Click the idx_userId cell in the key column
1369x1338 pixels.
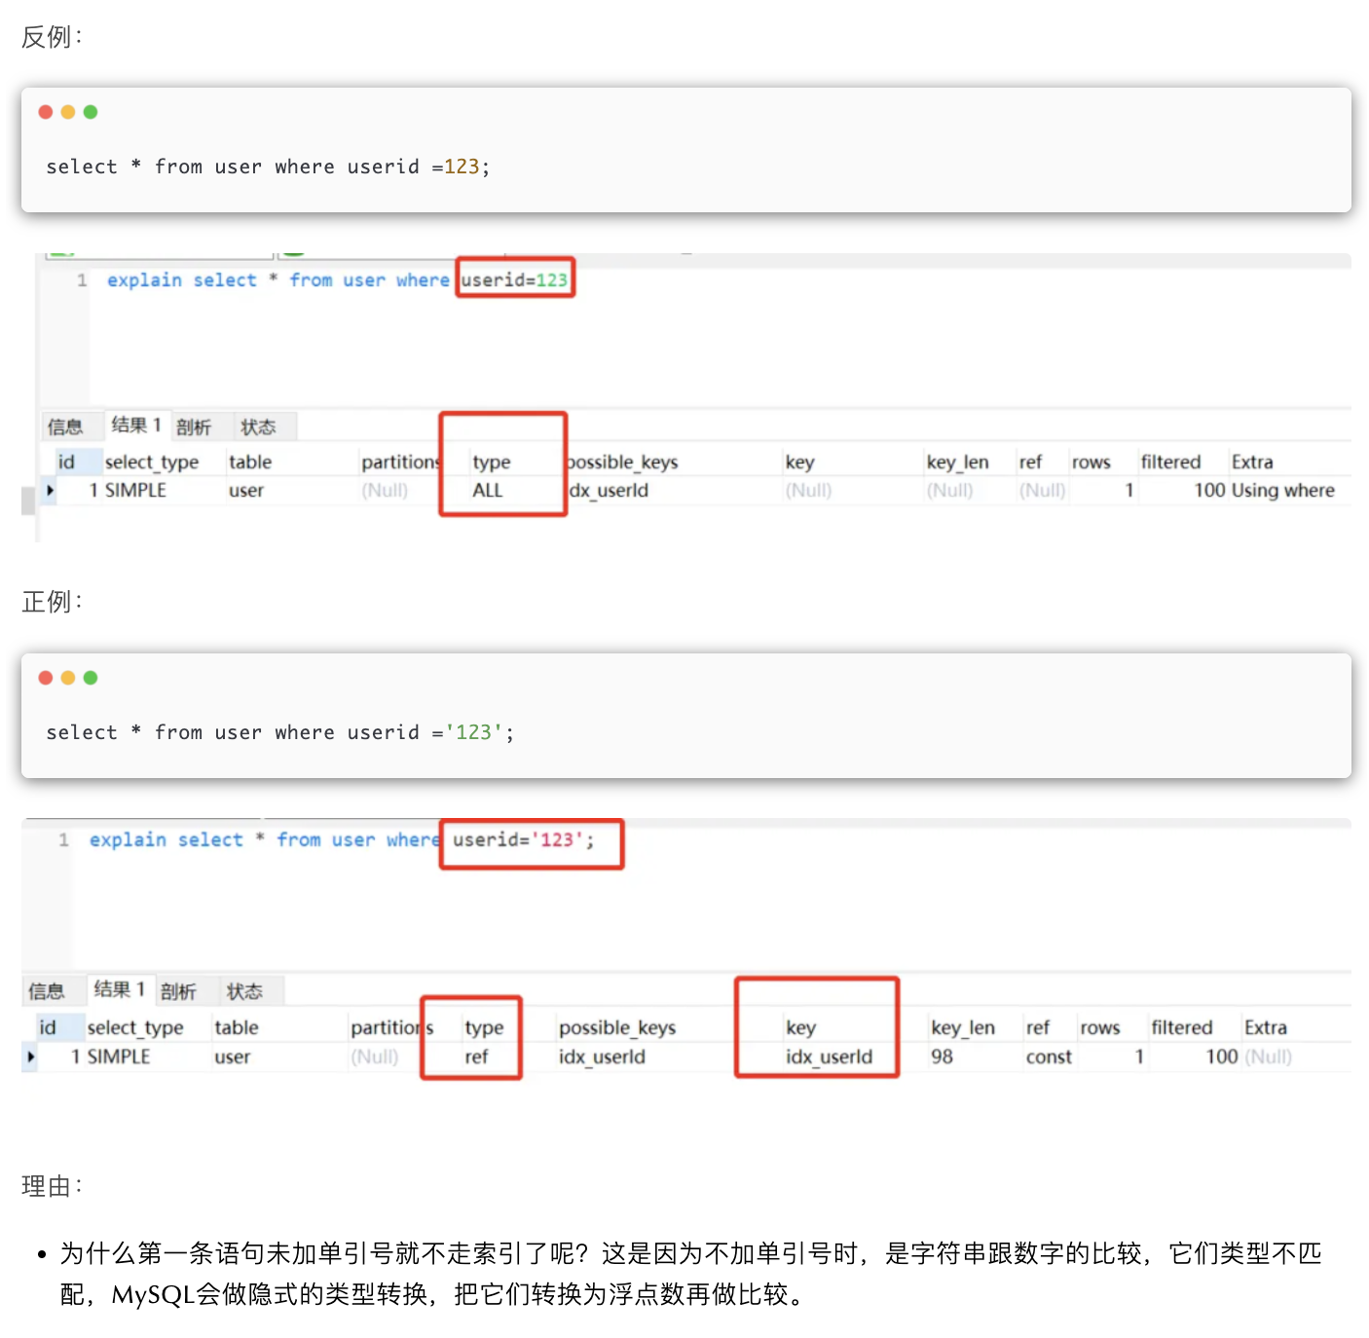pyautogui.click(x=829, y=1057)
